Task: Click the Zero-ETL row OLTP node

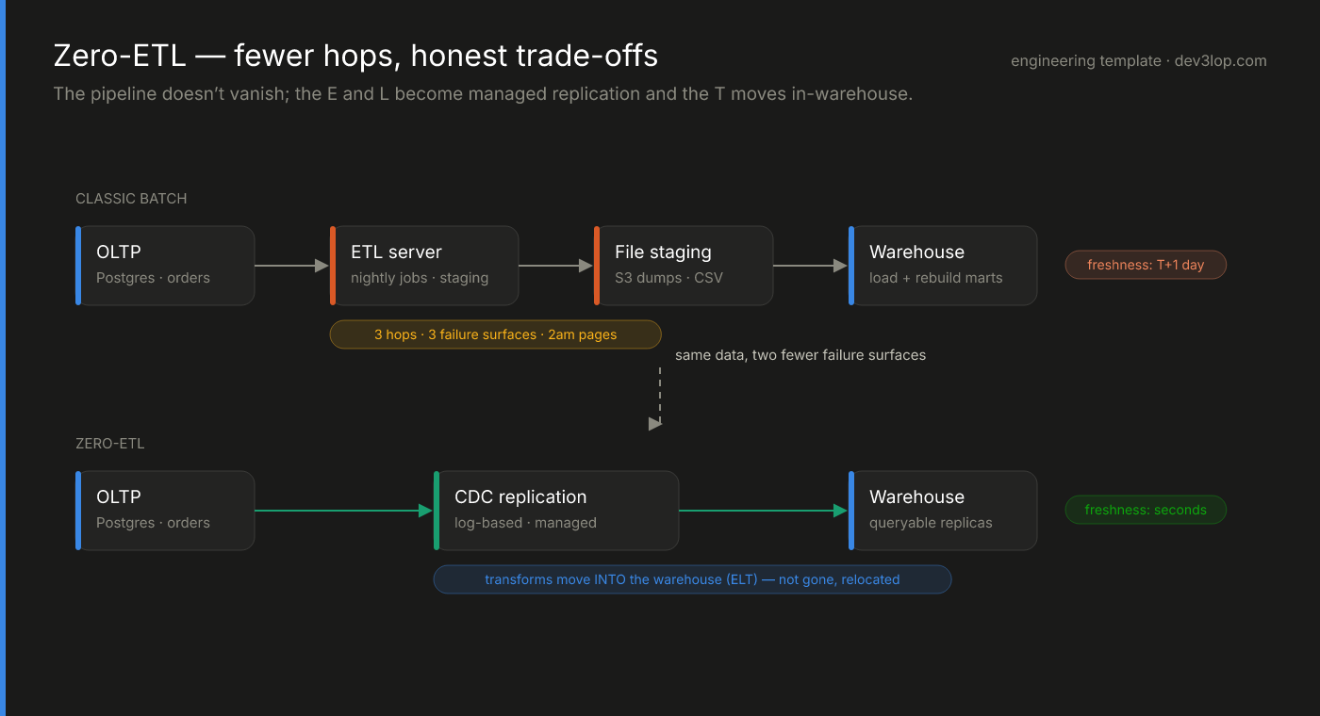Action: (165, 511)
